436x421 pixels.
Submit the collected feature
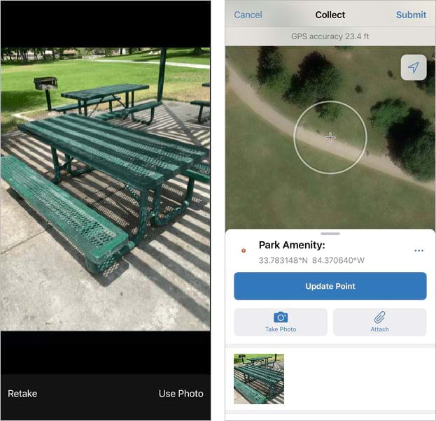tap(411, 15)
